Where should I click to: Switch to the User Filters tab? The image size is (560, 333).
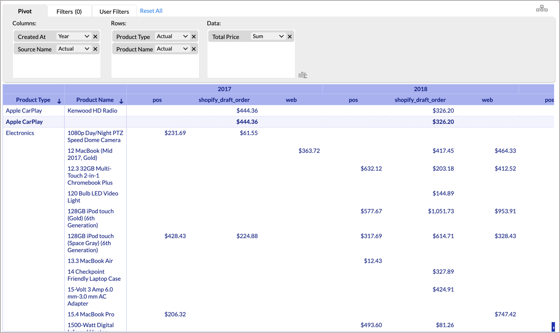point(114,12)
